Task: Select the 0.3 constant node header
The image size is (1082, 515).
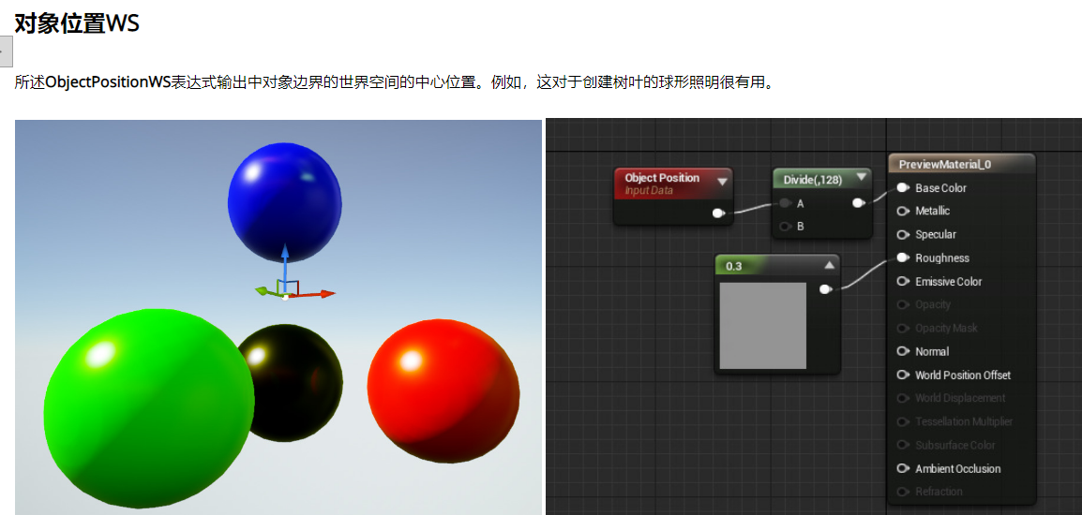Action: click(777, 265)
